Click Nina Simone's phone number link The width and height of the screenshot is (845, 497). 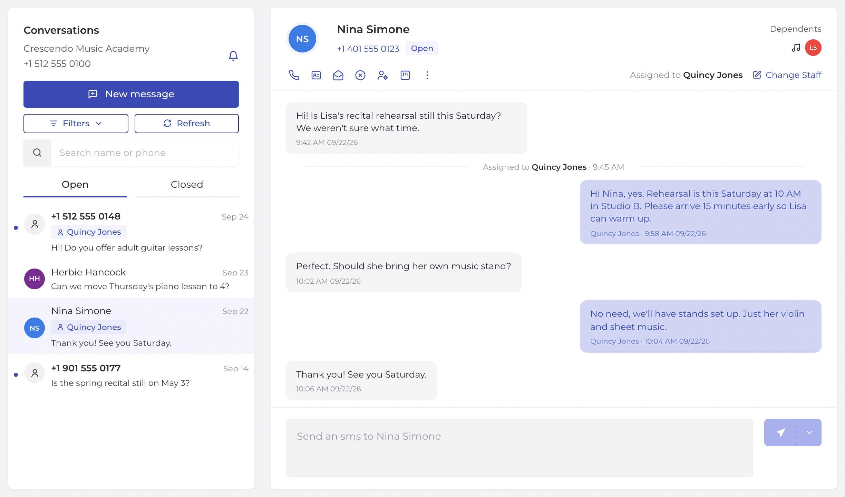(368, 49)
